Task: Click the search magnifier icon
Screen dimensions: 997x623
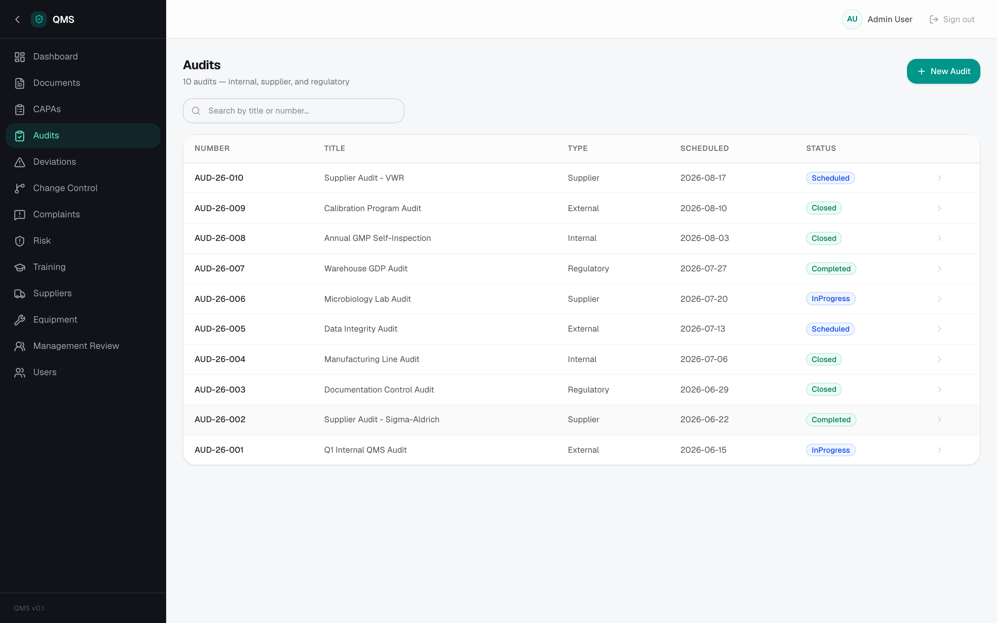Action: coord(196,111)
